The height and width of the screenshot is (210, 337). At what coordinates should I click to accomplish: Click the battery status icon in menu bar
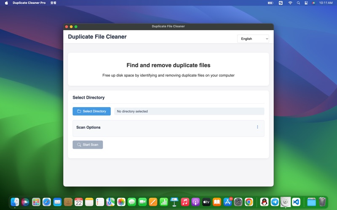click(270, 3)
